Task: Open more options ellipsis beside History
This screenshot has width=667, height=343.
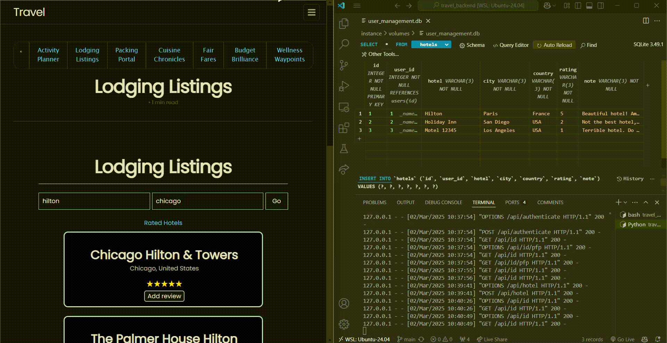Action: [652, 179]
